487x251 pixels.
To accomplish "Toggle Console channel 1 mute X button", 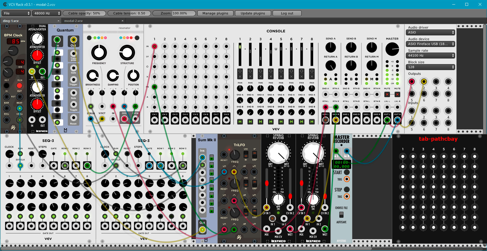I will (240, 77).
